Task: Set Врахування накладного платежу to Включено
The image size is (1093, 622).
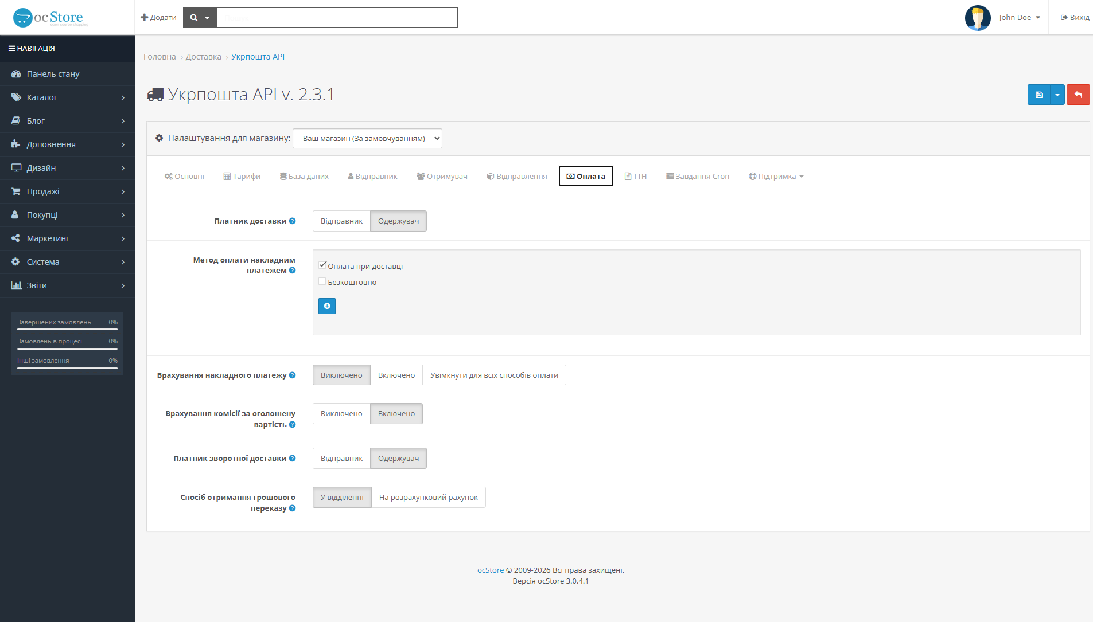Action: pos(396,375)
